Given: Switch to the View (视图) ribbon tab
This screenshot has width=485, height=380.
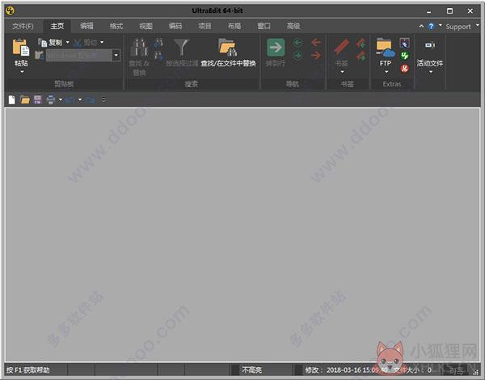Looking at the screenshot, I should (145, 27).
